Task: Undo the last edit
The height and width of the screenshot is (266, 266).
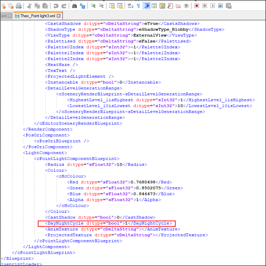Action: [56, 6]
